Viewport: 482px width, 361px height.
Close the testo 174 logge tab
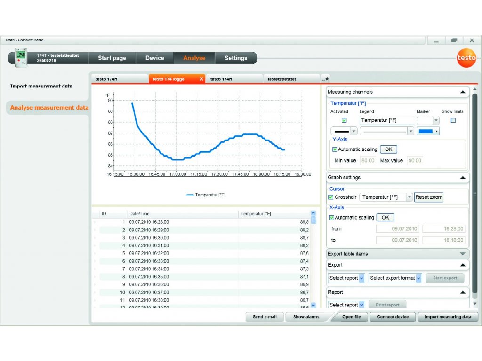201,79
